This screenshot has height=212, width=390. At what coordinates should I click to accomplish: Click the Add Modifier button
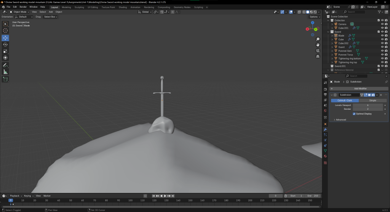pyautogui.click(x=360, y=88)
